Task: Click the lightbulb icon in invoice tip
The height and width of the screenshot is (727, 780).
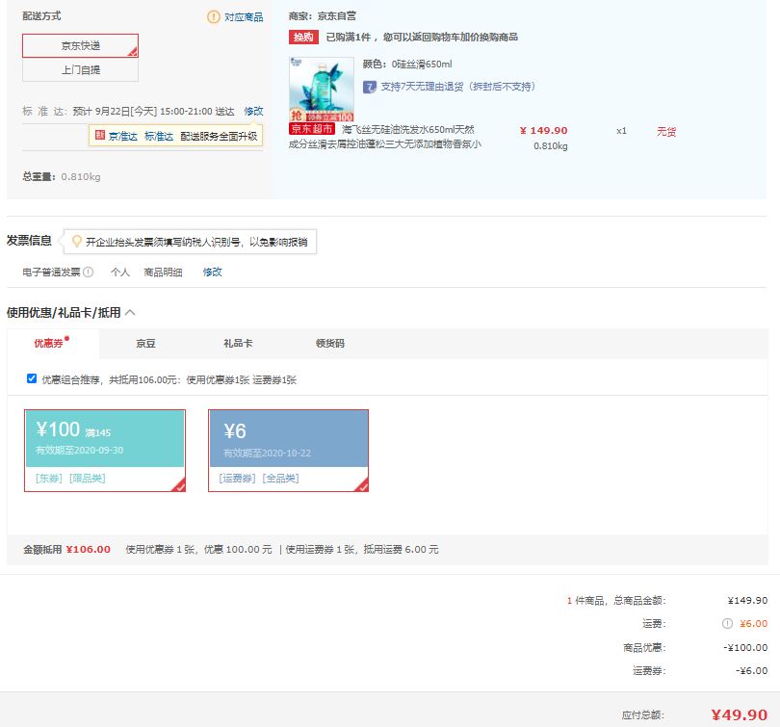Action: tap(77, 242)
